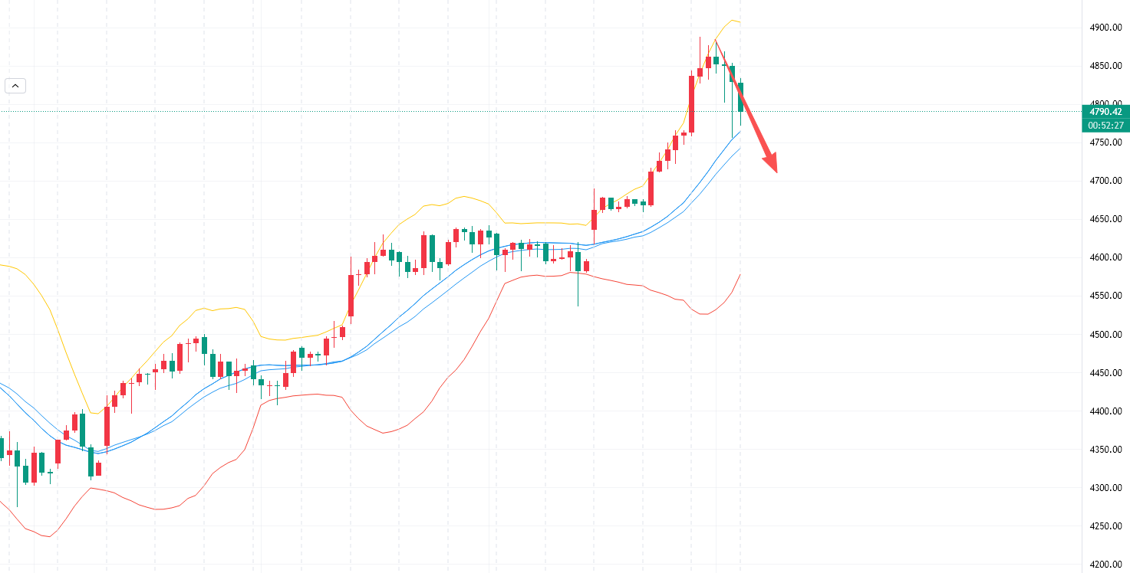Click the 4850.00 label on price axis
Screen dimensions: 1130x573
(1105, 66)
